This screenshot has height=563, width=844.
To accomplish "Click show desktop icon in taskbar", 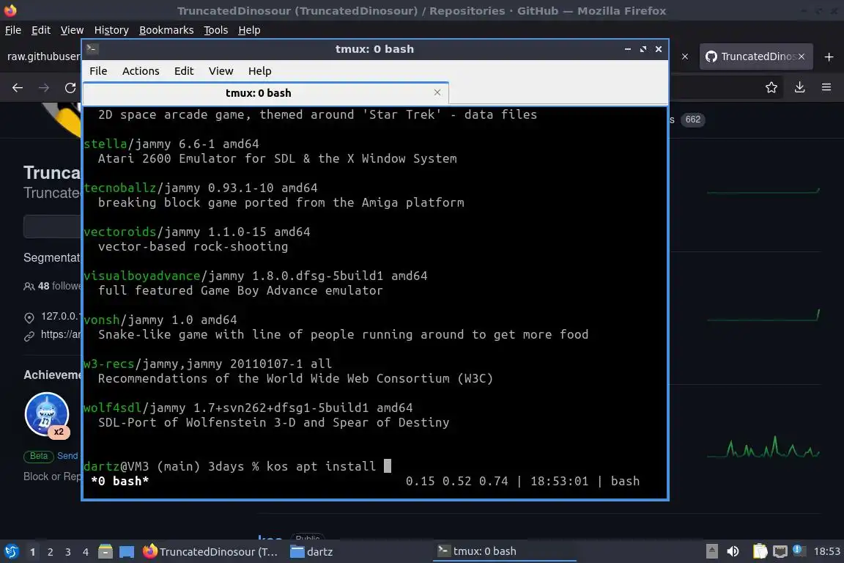I will [x=127, y=552].
